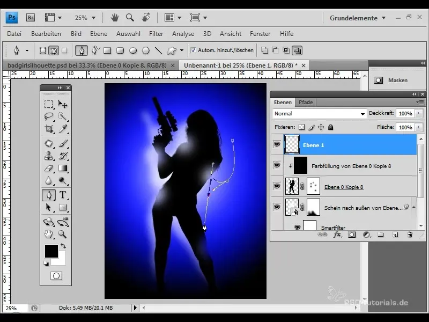Launch Adobe Bridge from the top bar
Screen dimensions: 429x322
(31, 18)
